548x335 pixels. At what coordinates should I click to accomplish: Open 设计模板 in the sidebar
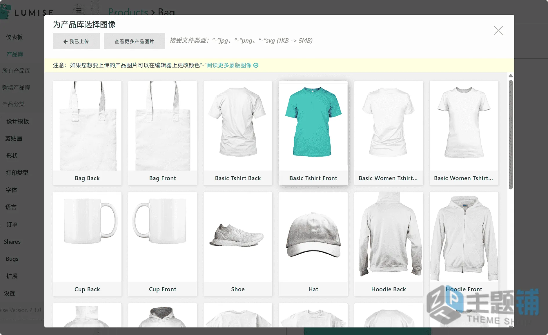pos(18,121)
